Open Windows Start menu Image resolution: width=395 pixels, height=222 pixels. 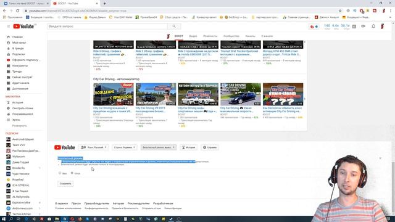point(4,219)
